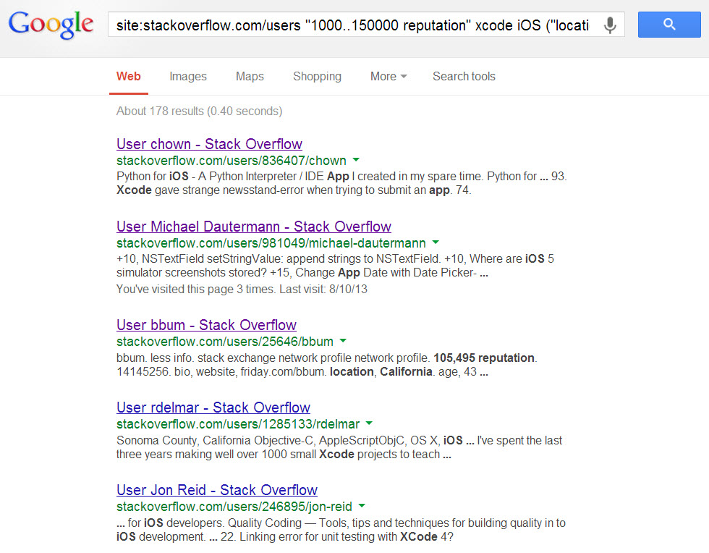The width and height of the screenshot is (709, 553).
Task: Open 'User chown - Stack Overflow' result
Action: point(209,144)
